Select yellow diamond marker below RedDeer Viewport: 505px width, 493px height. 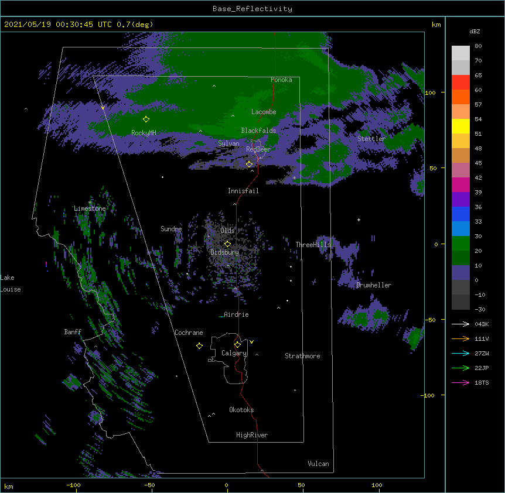250,164
